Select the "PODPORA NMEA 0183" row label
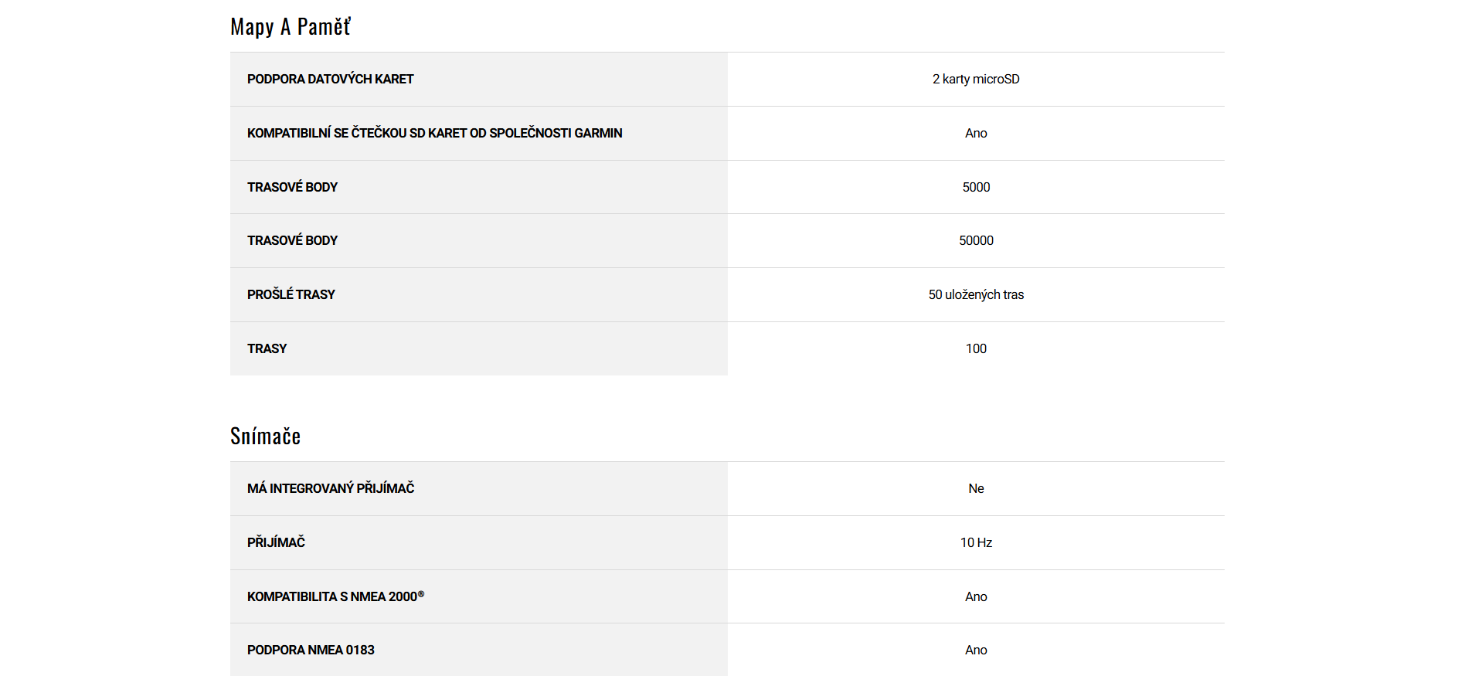 point(311,650)
